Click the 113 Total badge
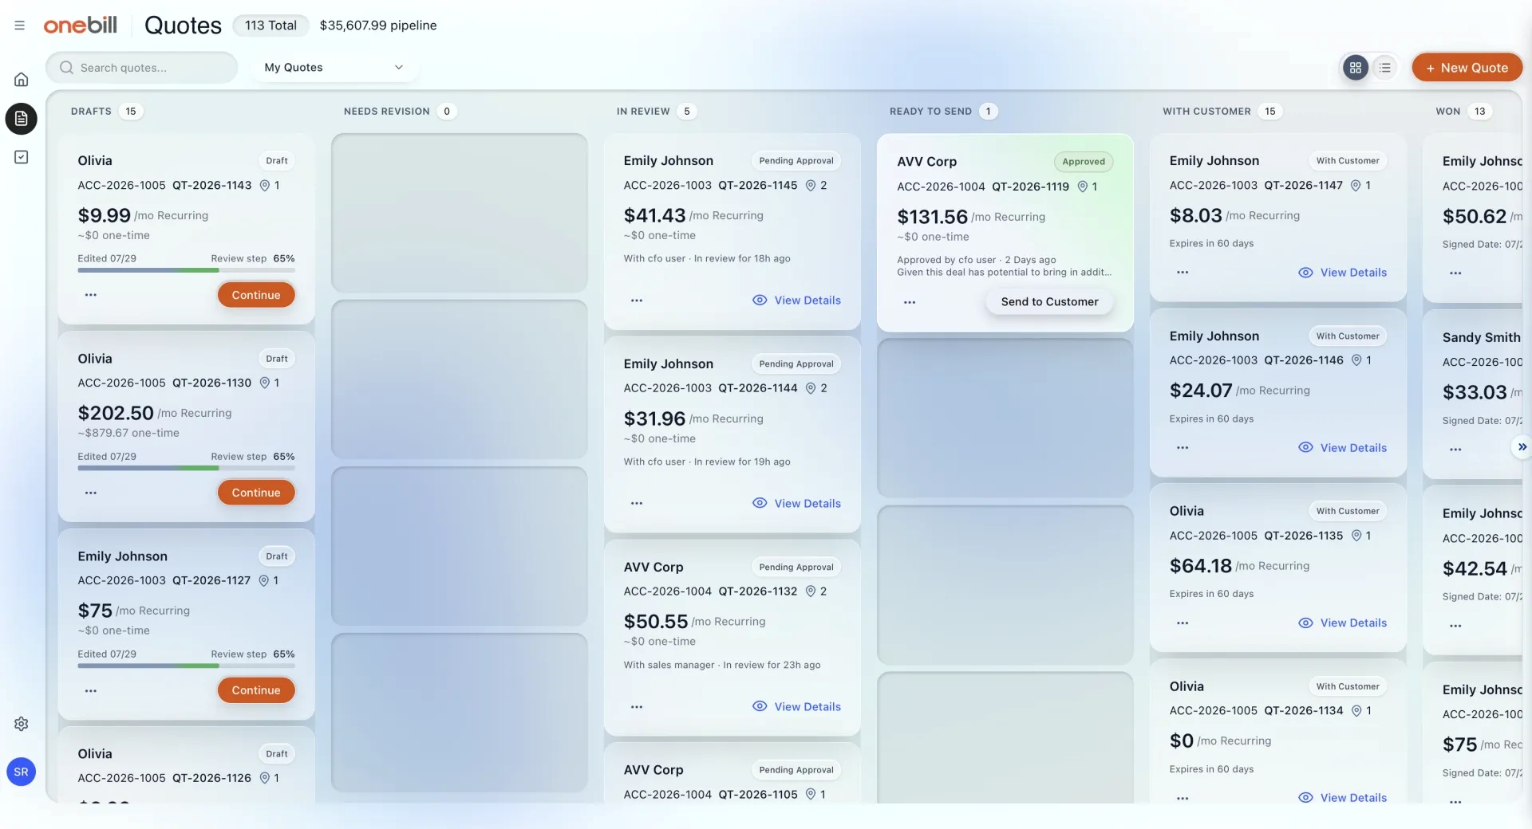The height and width of the screenshot is (829, 1532). coord(270,26)
